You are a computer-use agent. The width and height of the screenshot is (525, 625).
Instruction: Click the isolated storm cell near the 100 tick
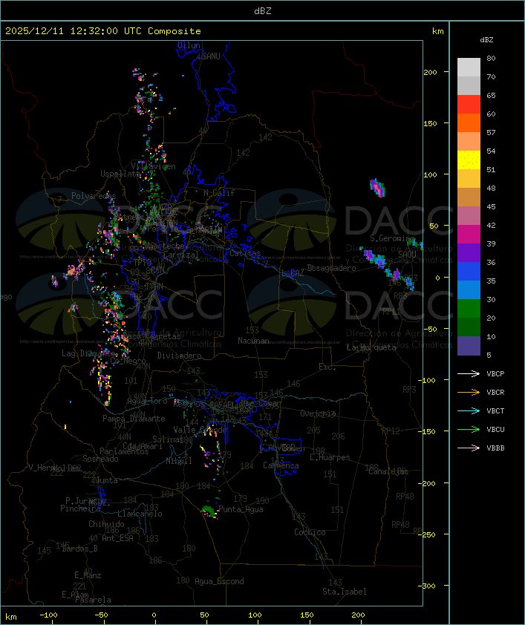click(x=377, y=188)
